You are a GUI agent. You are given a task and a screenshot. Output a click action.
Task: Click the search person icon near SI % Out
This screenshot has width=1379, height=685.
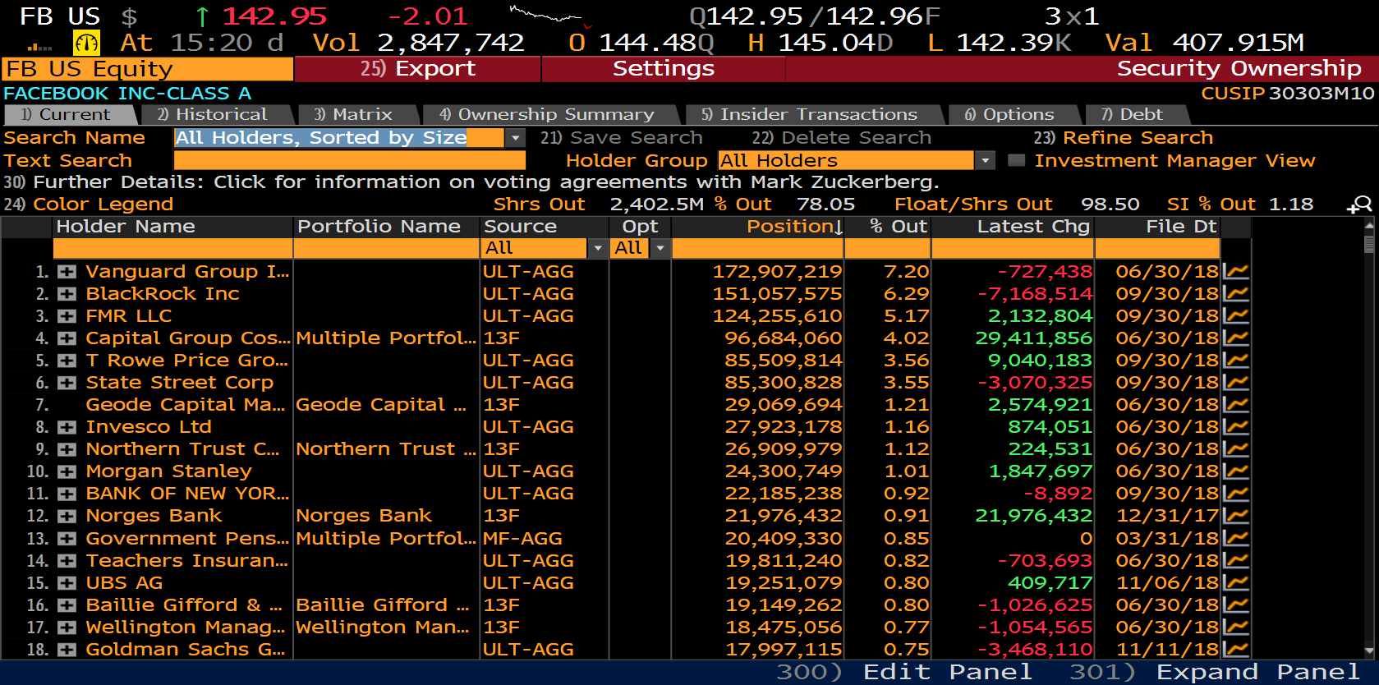1359,205
